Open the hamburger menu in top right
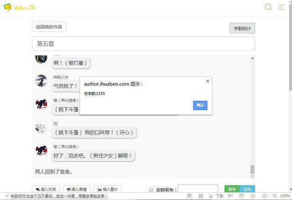The image size is (292, 200). click(x=281, y=7)
